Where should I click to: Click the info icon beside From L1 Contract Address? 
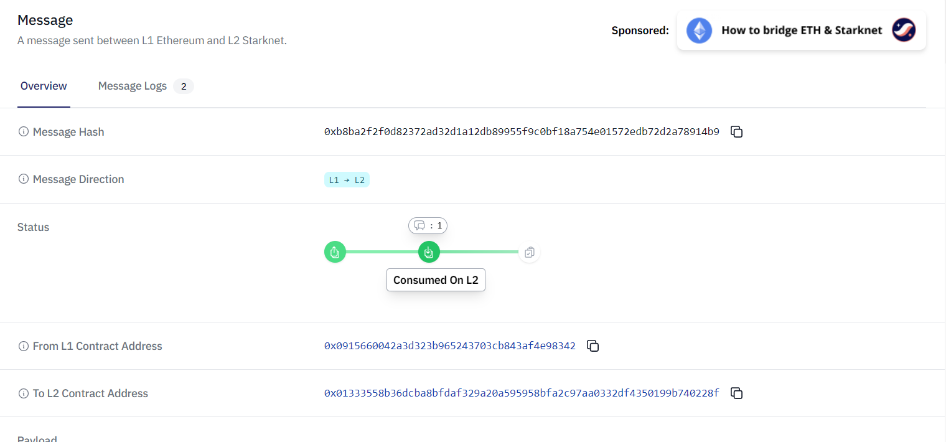23,346
